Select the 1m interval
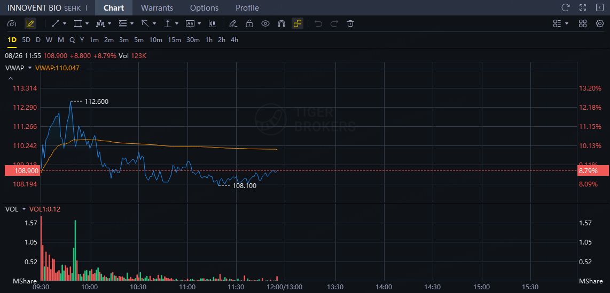 point(94,39)
